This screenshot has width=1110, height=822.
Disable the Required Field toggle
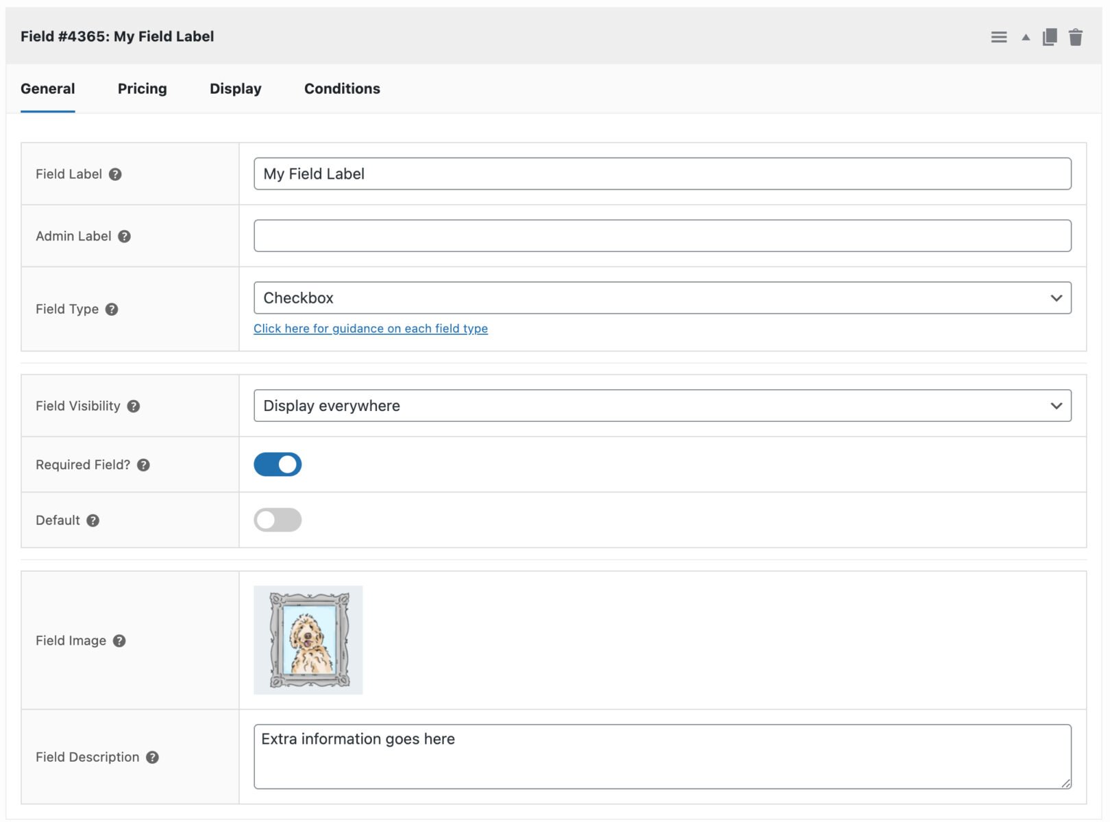[277, 464]
